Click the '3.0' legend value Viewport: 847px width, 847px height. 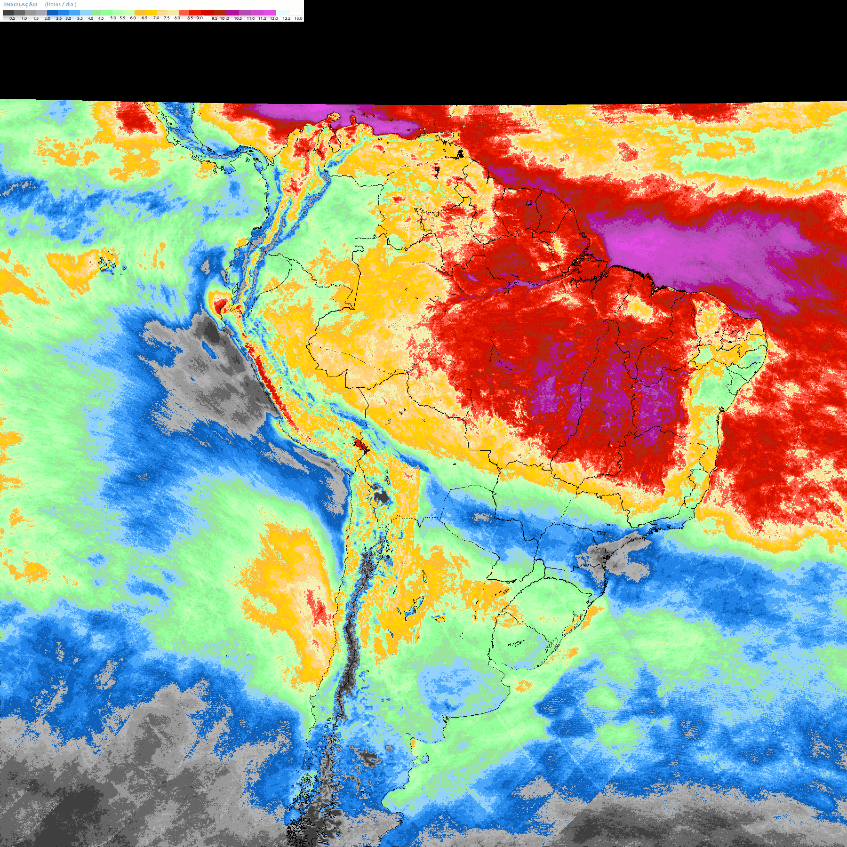(68, 18)
